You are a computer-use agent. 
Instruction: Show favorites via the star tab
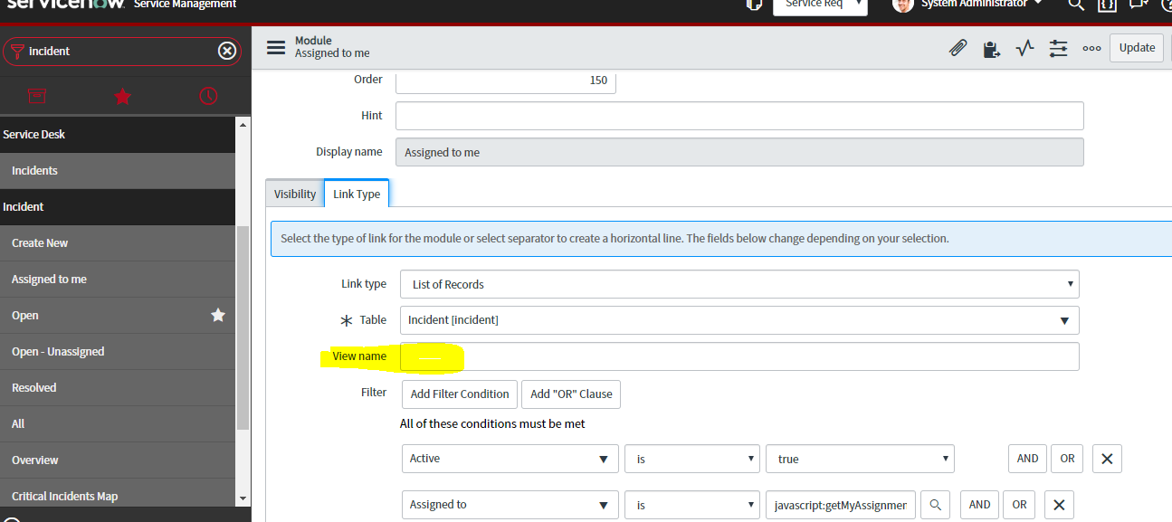(x=122, y=96)
